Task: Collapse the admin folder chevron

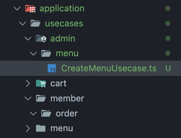Action: pyautogui.click(x=28, y=38)
